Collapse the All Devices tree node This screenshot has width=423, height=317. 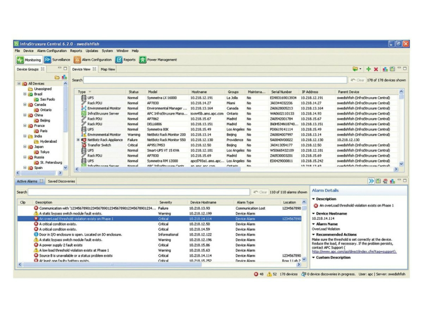(x=19, y=83)
